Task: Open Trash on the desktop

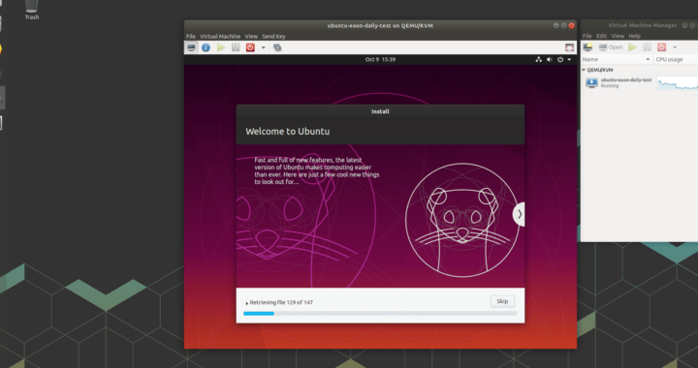Action: [32, 10]
